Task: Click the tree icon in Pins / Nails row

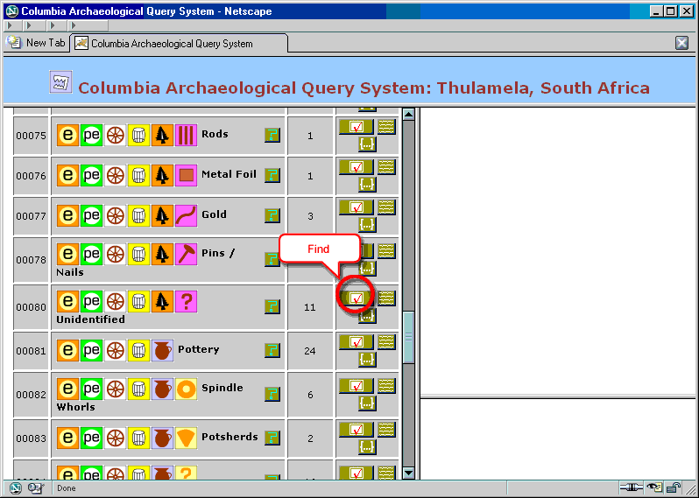Action: point(162,254)
